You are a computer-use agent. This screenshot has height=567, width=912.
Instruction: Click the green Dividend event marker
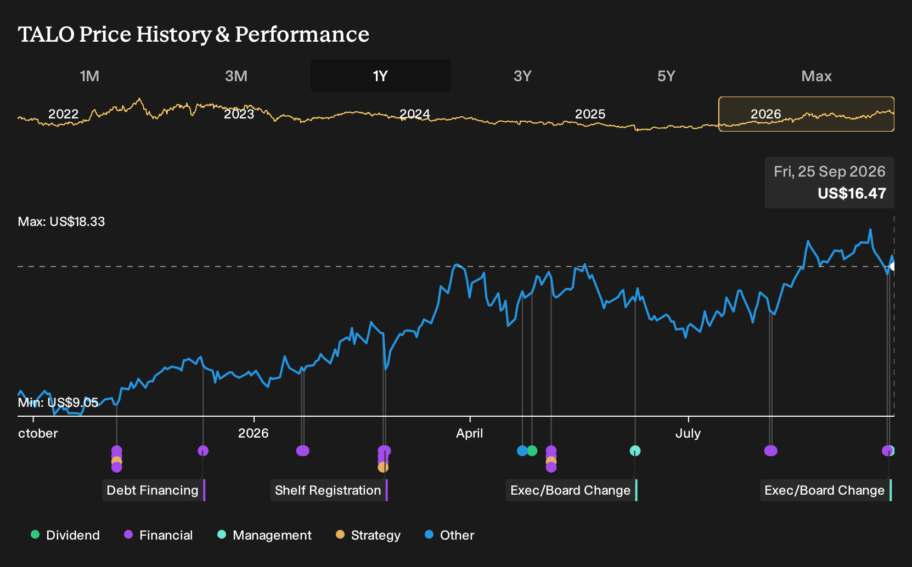532,451
